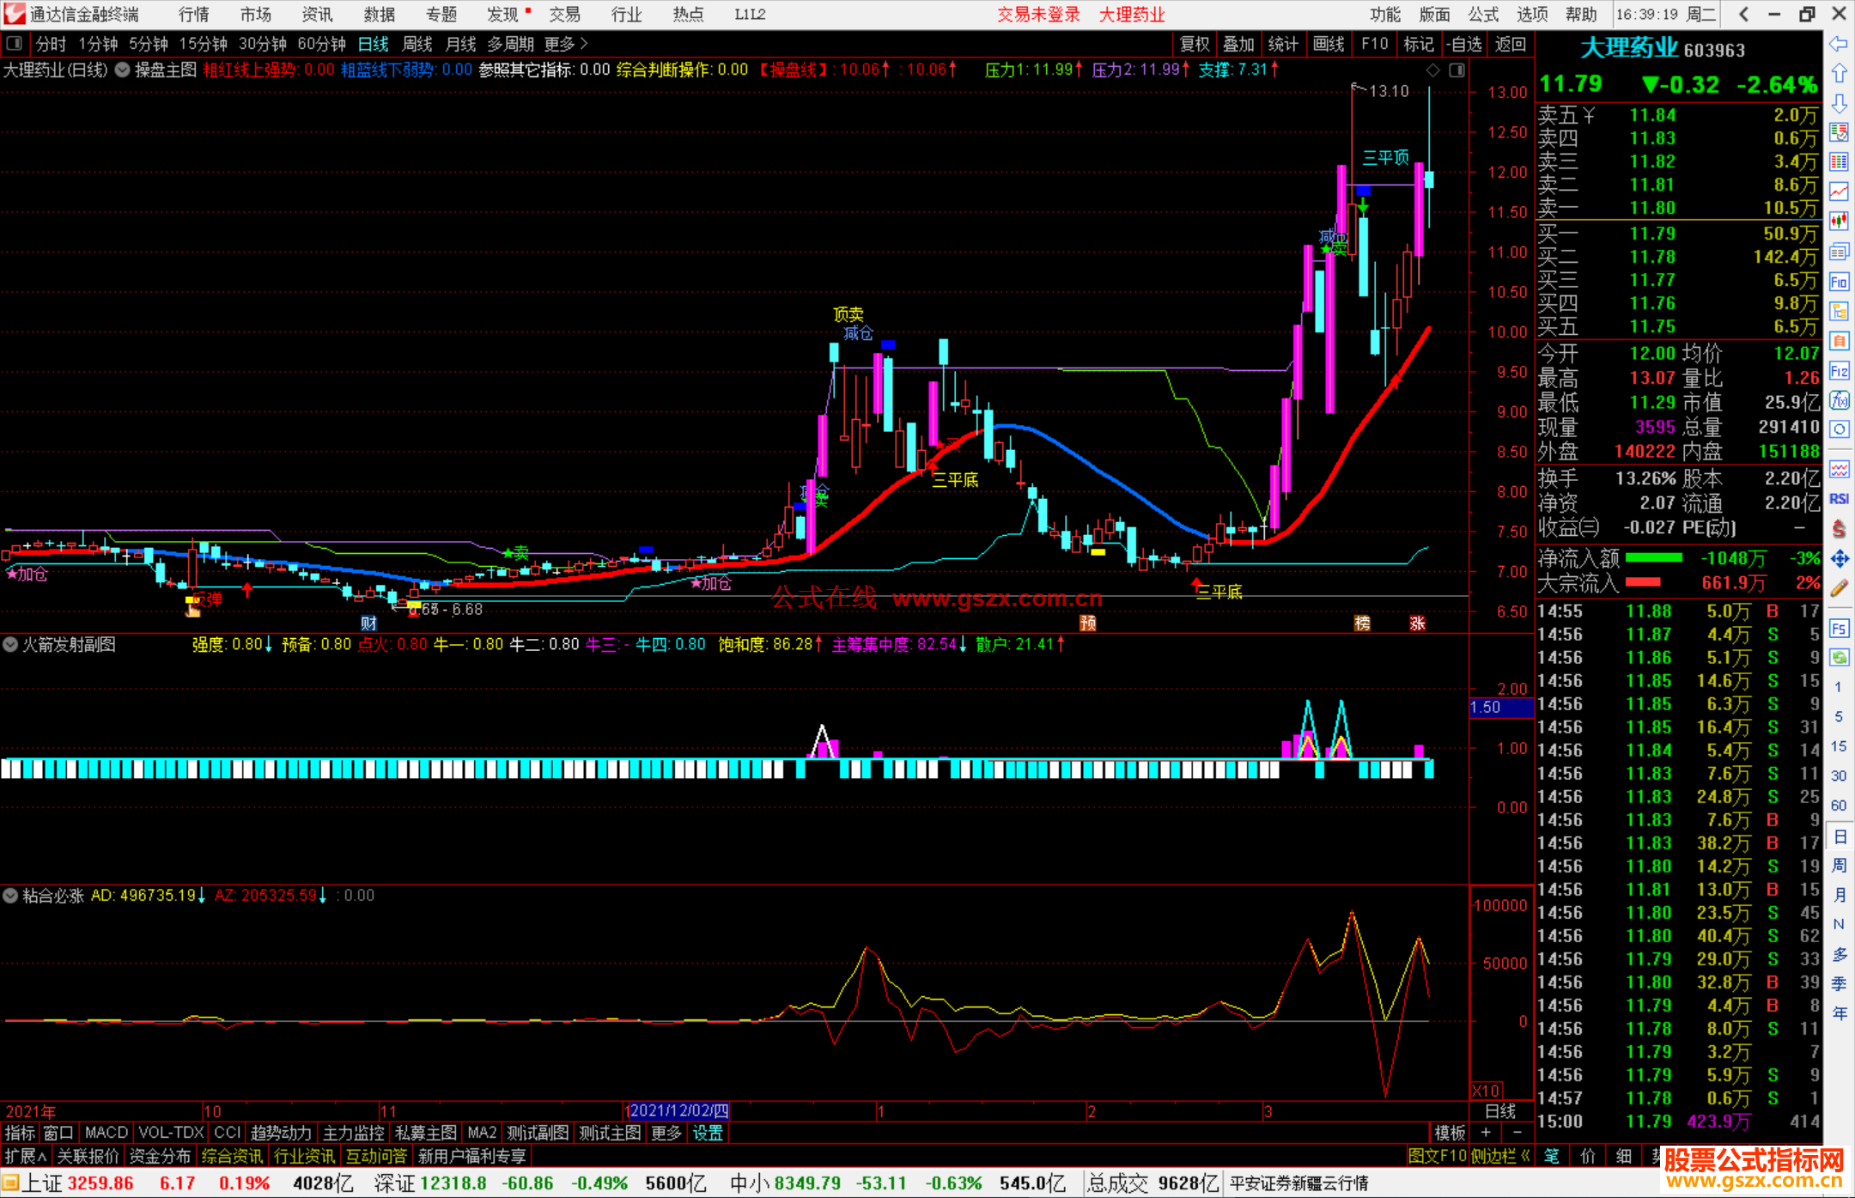The height and width of the screenshot is (1198, 1855).
Task: Open the stacked windows icon in sidebar
Action: click(x=1839, y=252)
